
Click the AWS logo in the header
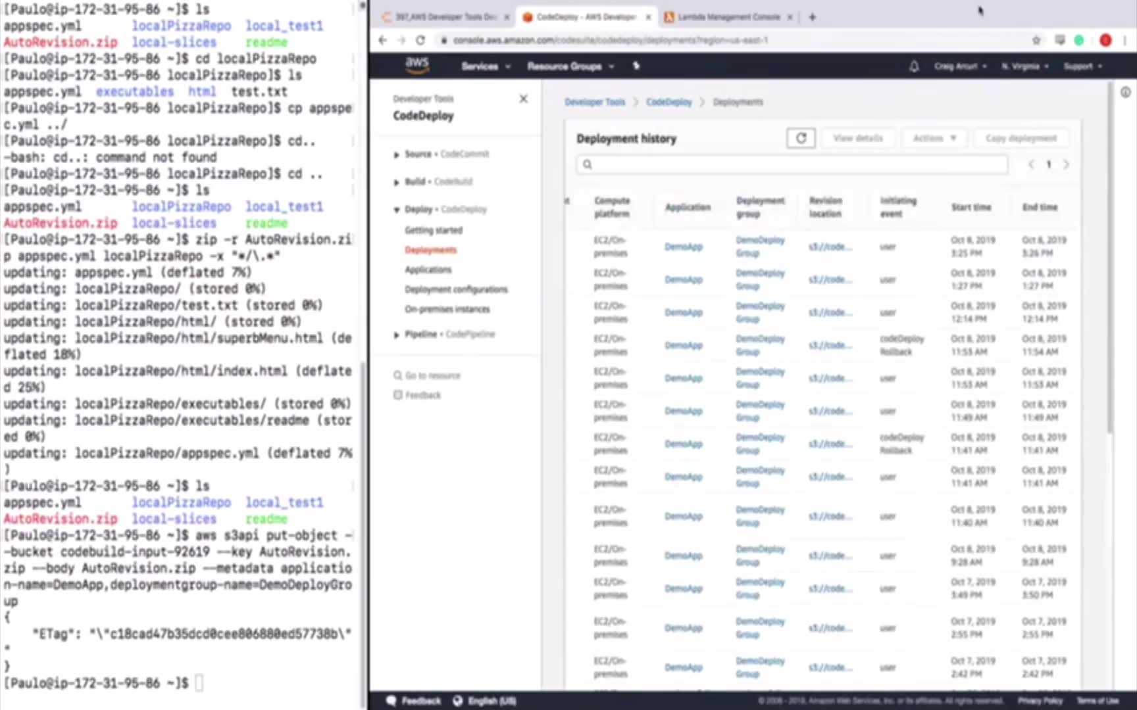pos(417,65)
